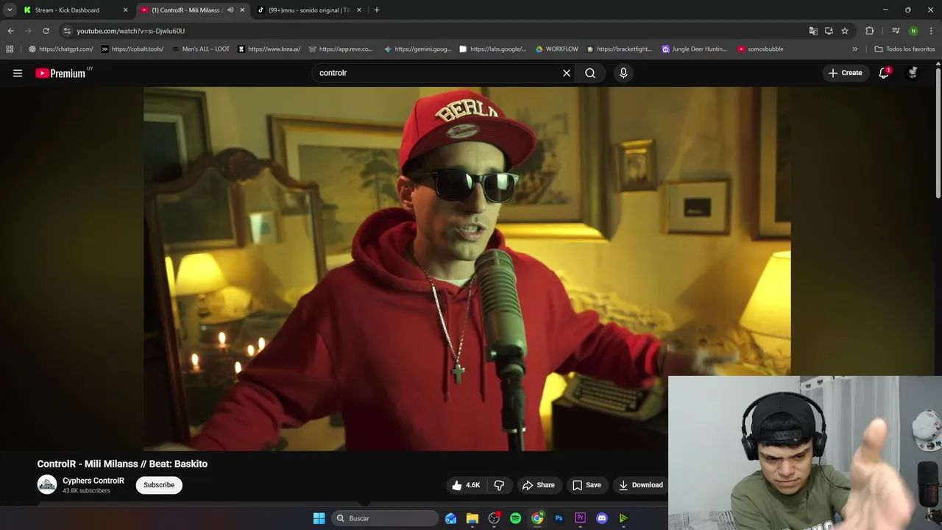The width and height of the screenshot is (942, 530).
Task: Open the Men's ALL – LOOT bookmark
Action: pos(200,49)
